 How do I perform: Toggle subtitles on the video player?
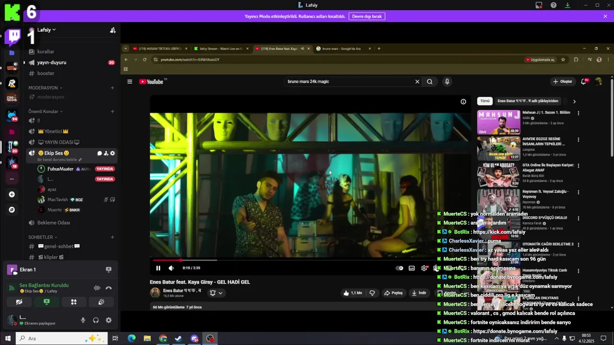[x=412, y=268]
